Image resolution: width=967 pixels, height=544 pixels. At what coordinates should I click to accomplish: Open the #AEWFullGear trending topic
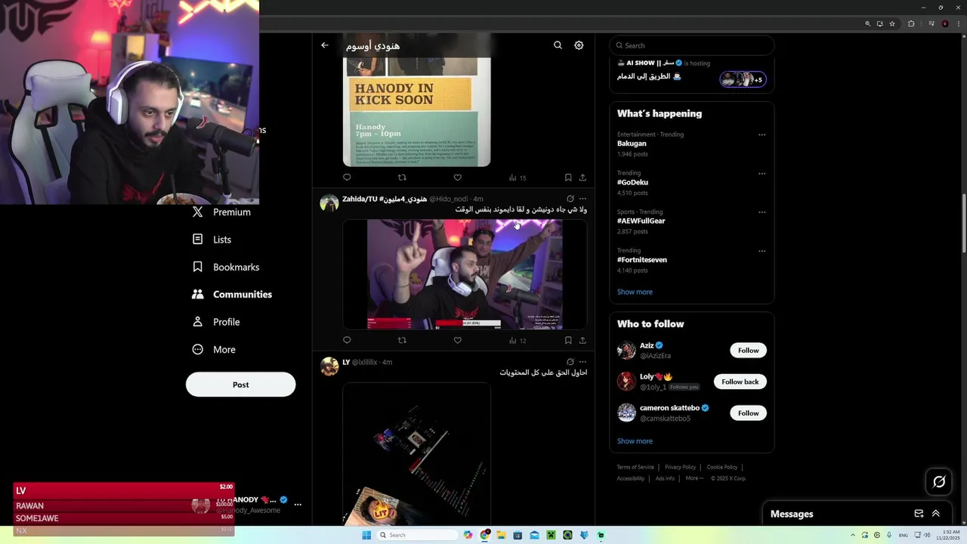[641, 221]
